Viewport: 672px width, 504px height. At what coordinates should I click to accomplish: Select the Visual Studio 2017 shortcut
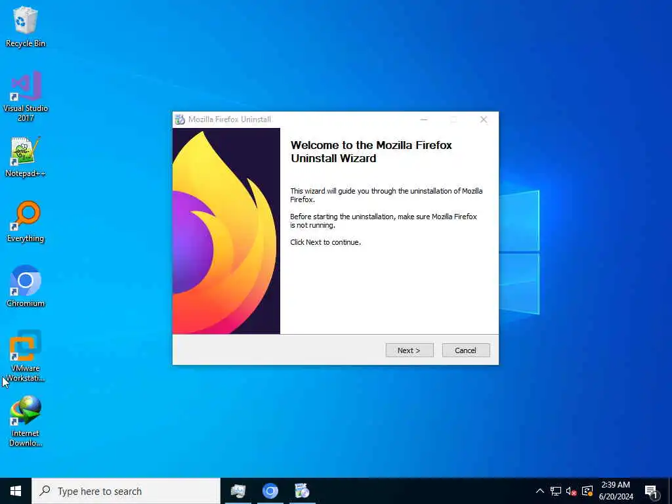[x=26, y=96]
